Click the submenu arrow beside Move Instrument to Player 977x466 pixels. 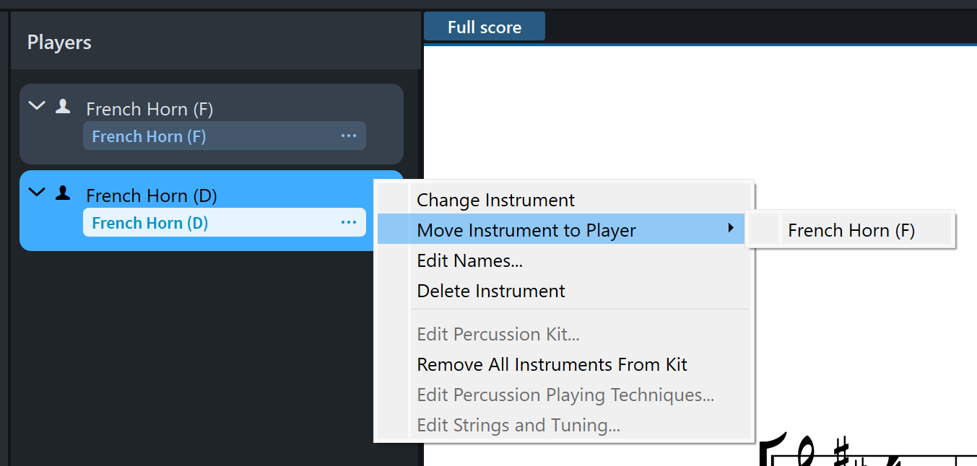coord(731,229)
